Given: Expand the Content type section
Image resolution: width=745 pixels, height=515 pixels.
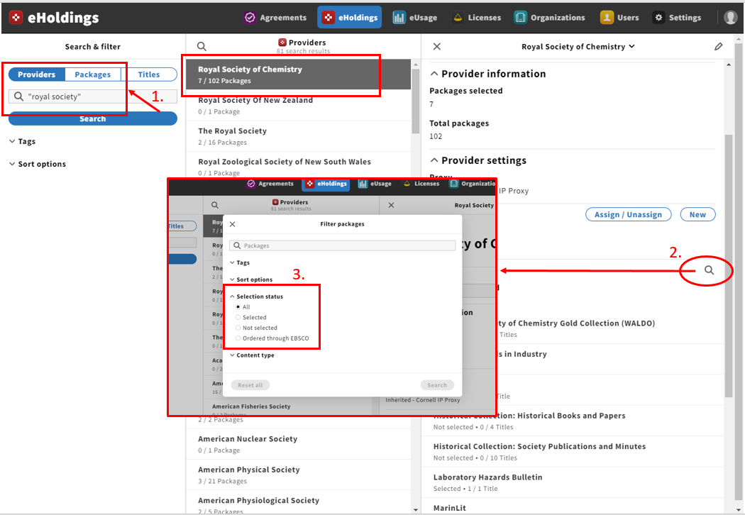Looking at the screenshot, I should (x=253, y=355).
